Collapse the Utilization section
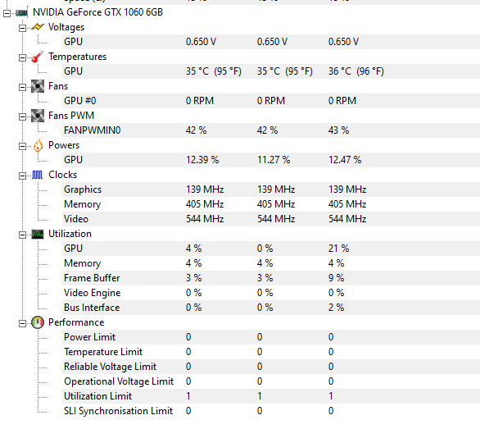Image resolution: width=480 pixels, height=429 pixels. tap(22, 235)
